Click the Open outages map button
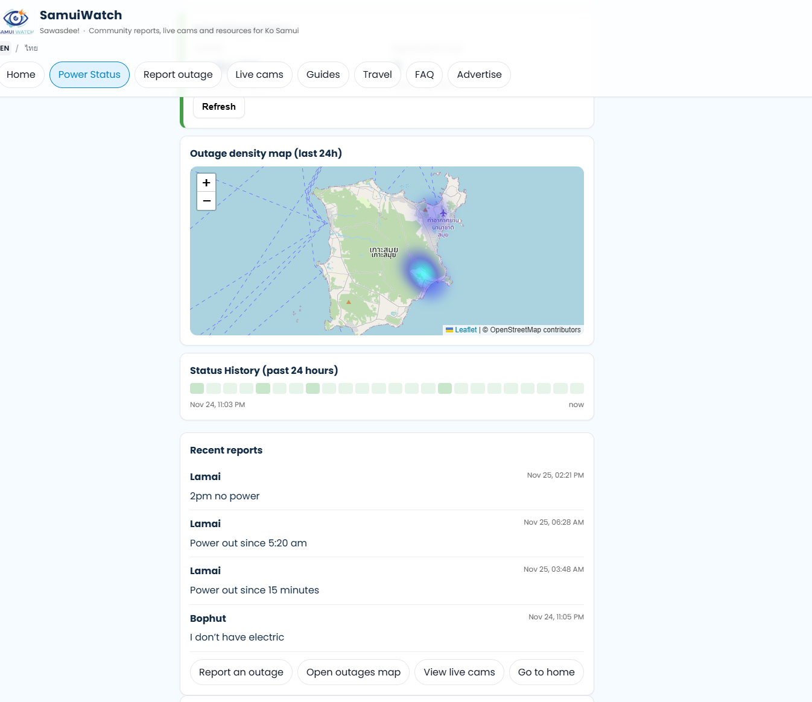 pos(354,672)
